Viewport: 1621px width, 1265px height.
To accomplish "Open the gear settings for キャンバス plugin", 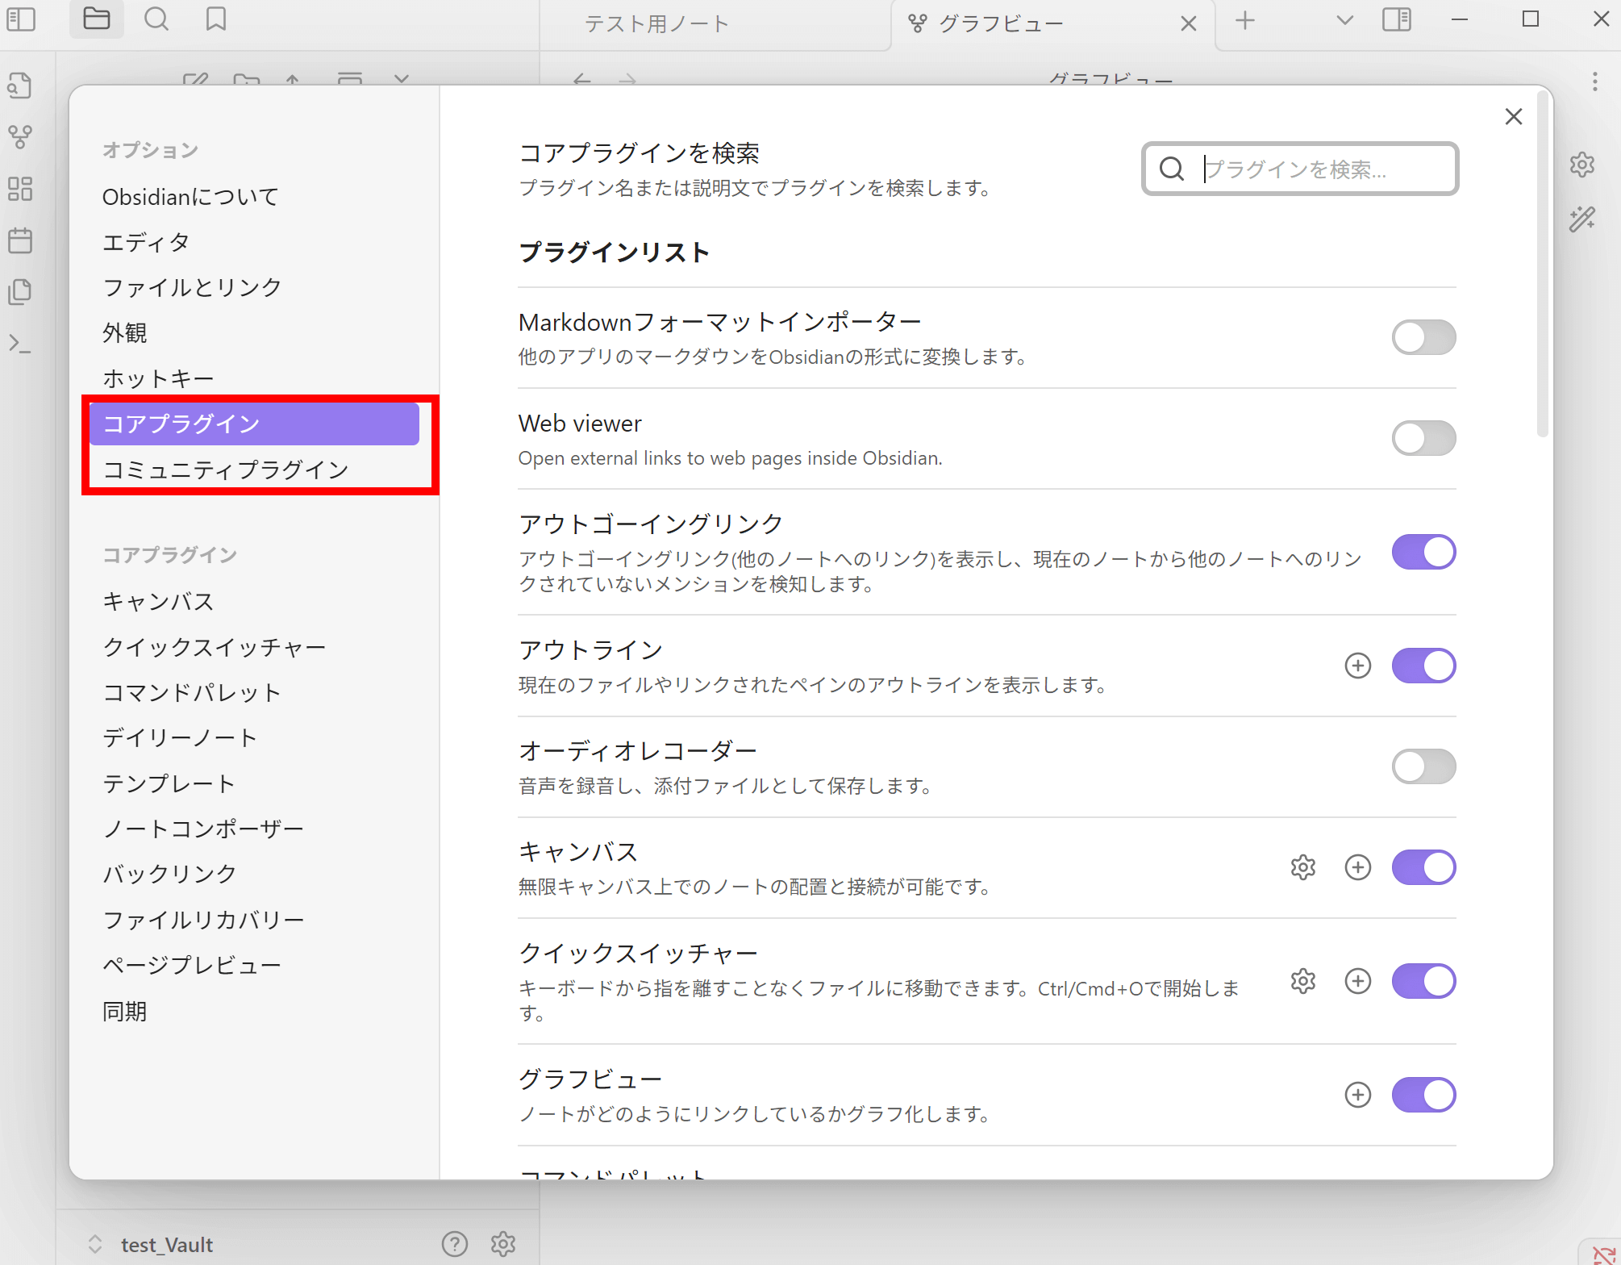I will [1303, 867].
